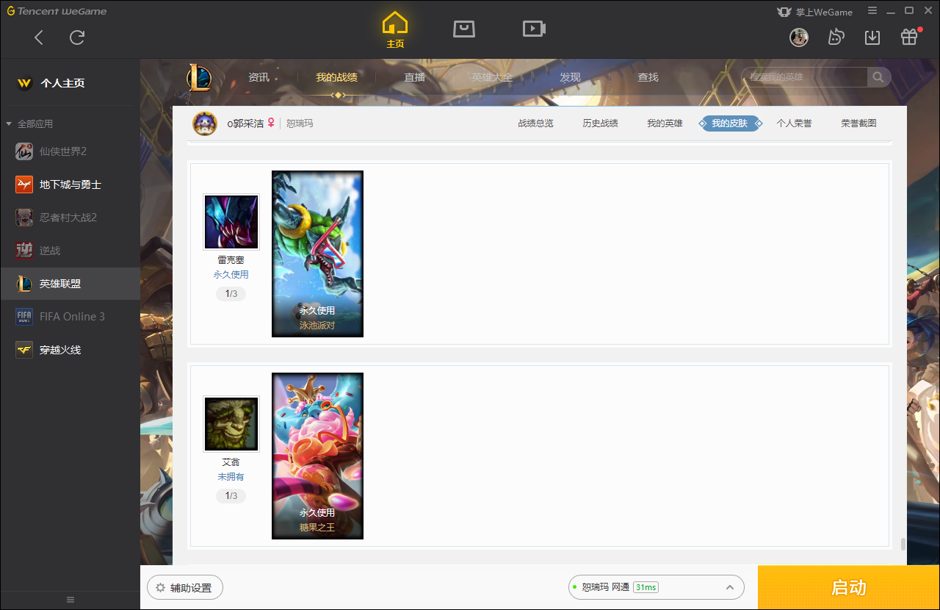The image size is (940, 610).
Task: Click the 仙侠世界2 game icon
Action: [24, 151]
